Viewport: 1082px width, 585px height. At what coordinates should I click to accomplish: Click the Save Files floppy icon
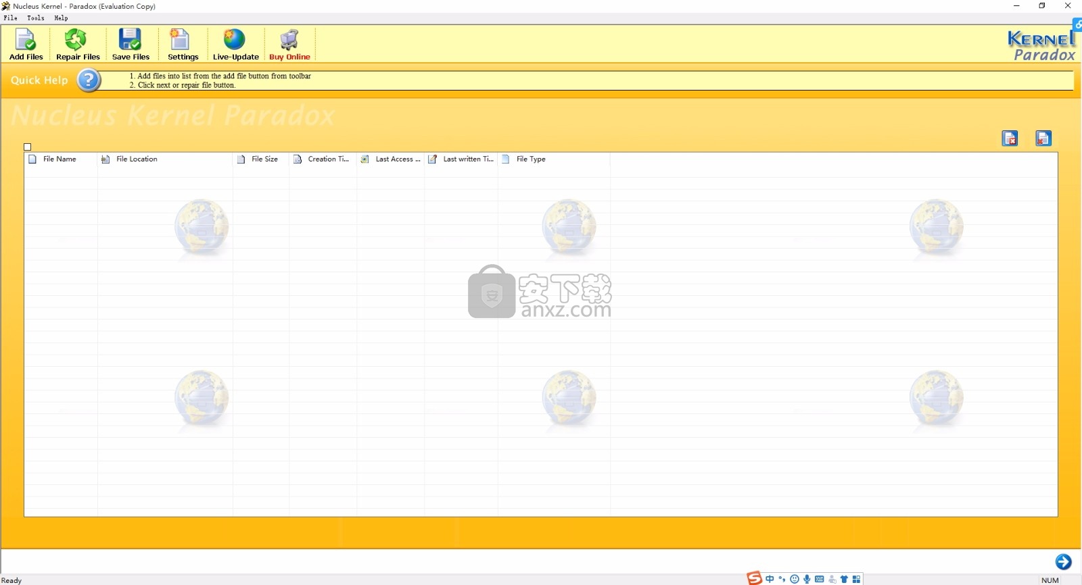click(x=130, y=41)
